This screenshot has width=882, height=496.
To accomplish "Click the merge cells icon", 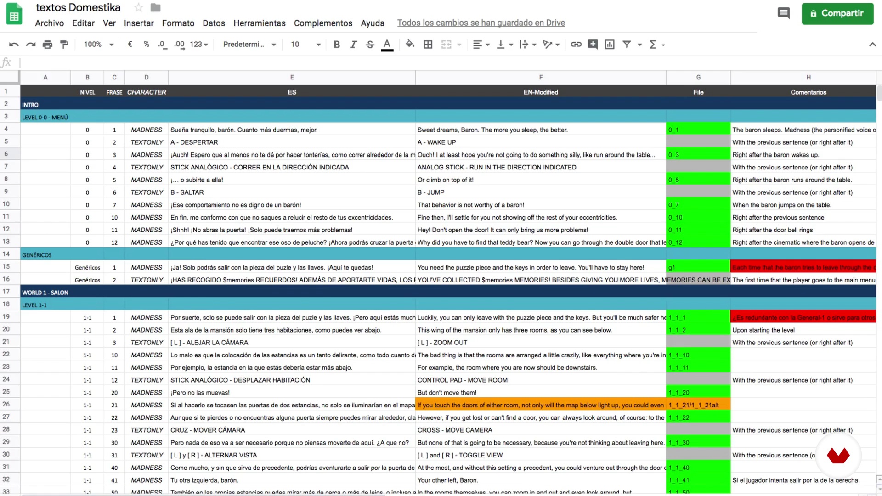I will coord(446,45).
